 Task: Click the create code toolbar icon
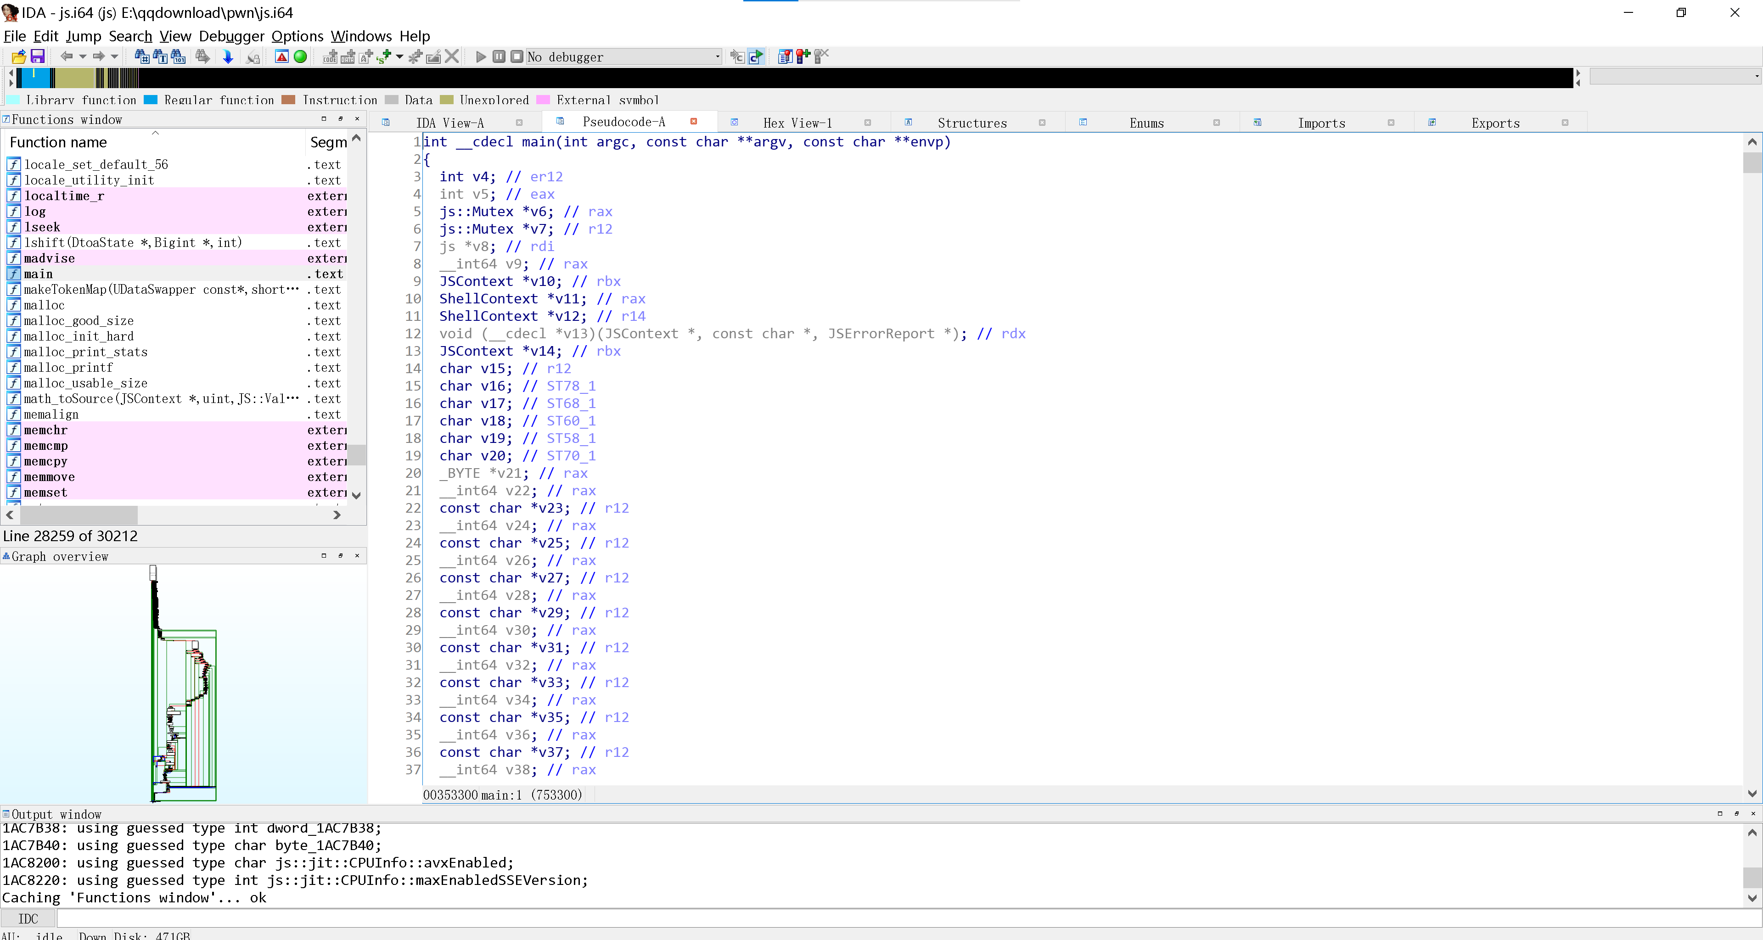331,57
